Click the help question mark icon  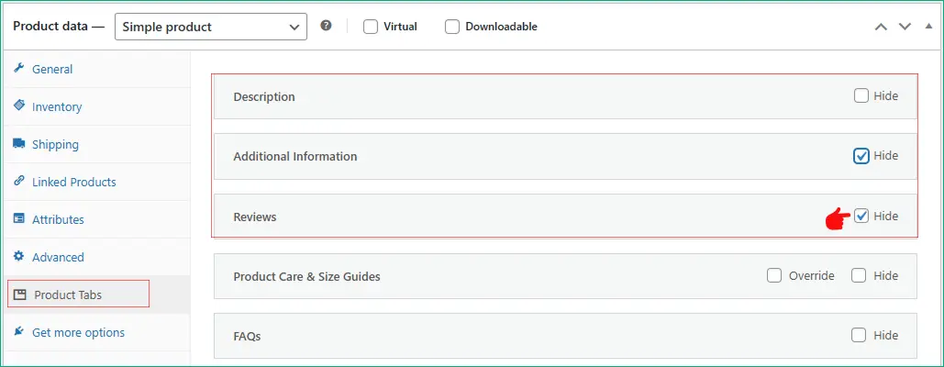[x=326, y=26]
